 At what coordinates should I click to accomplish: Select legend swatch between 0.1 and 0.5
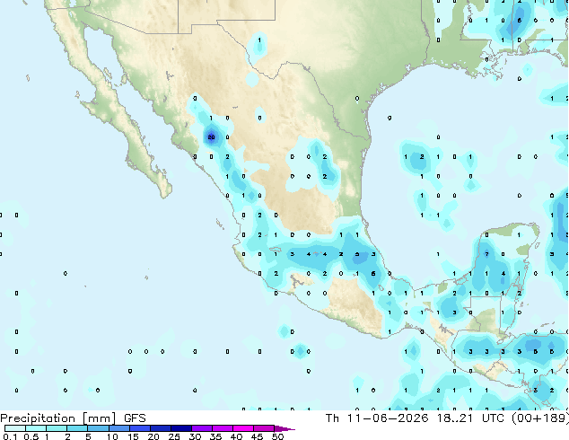15,428
